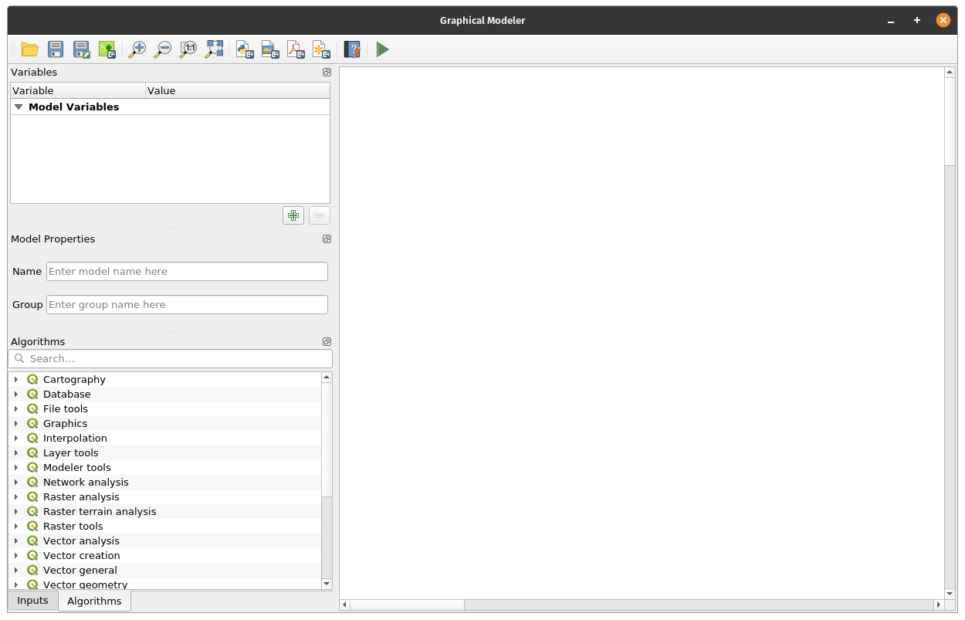Float the Variables panel
The width and height of the screenshot is (965, 620).
pyautogui.click(x=327, y=73)
